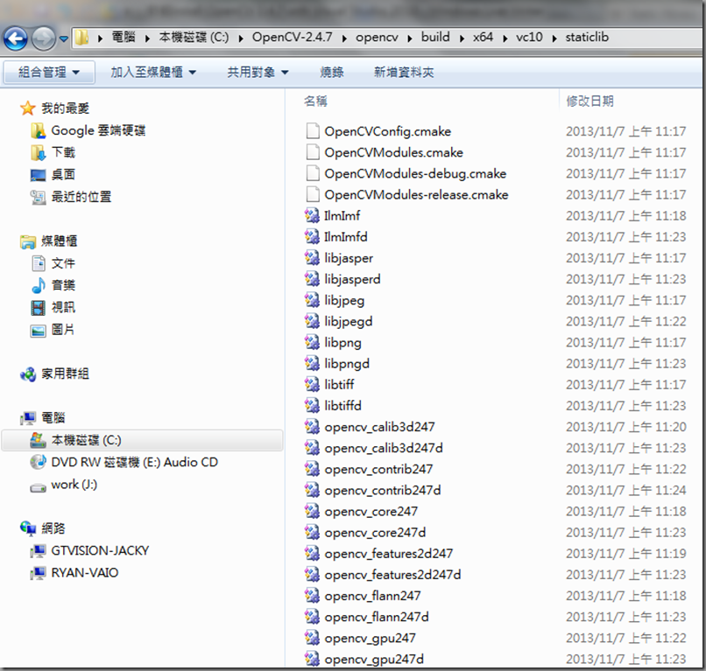706x671 pixels.
Task: Sort by the 名稱 column header
Action: pos(315,101)
